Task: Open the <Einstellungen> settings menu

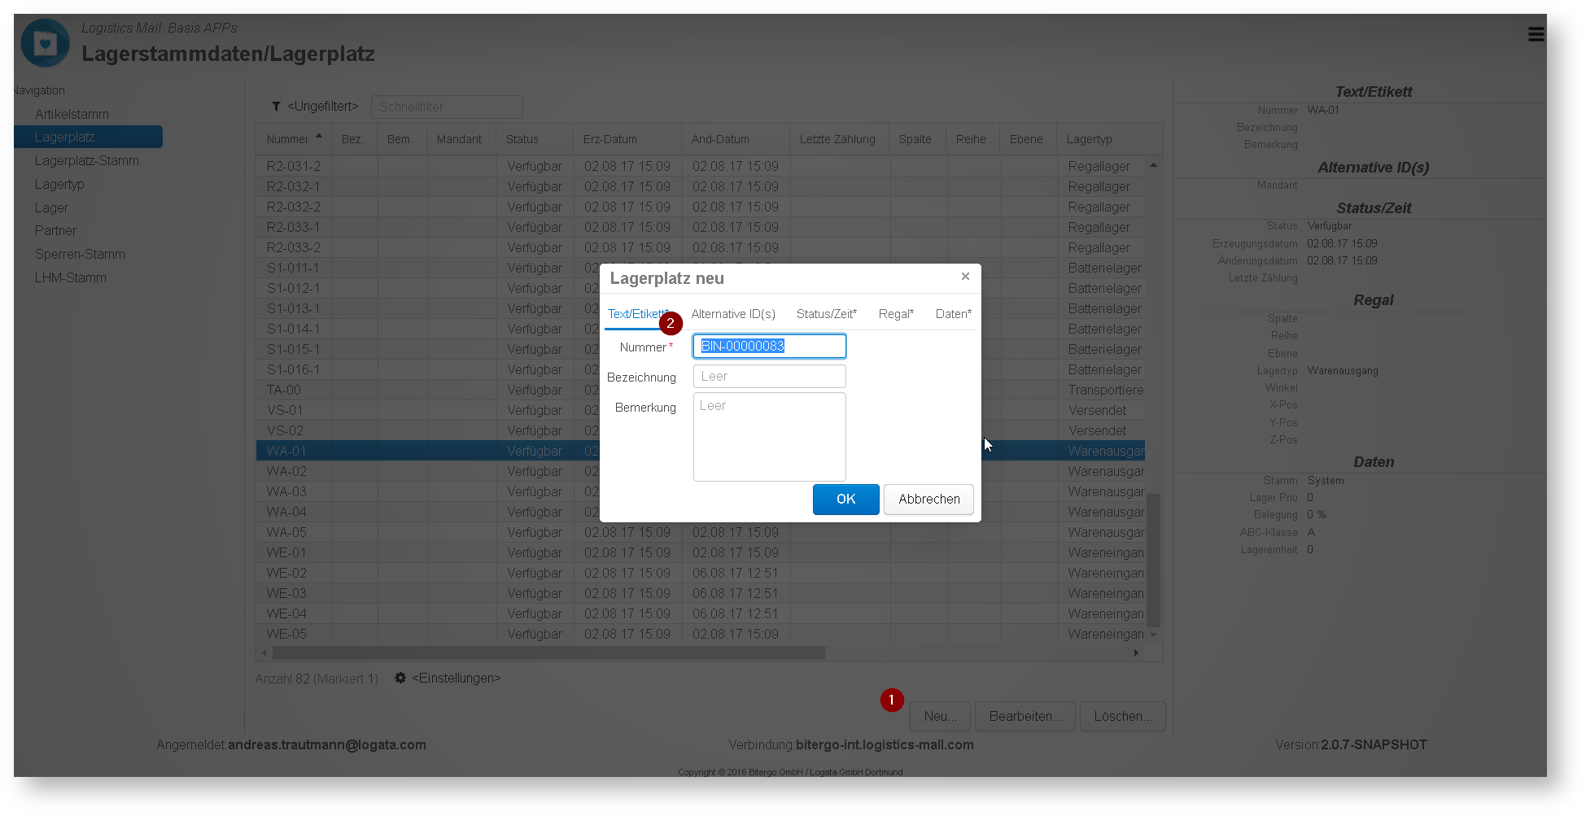Action: 456,678
